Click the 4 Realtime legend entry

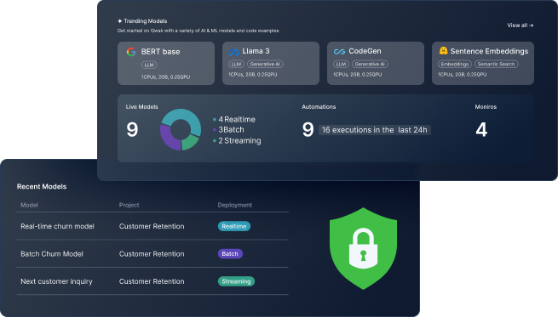(x=234, y=119)
